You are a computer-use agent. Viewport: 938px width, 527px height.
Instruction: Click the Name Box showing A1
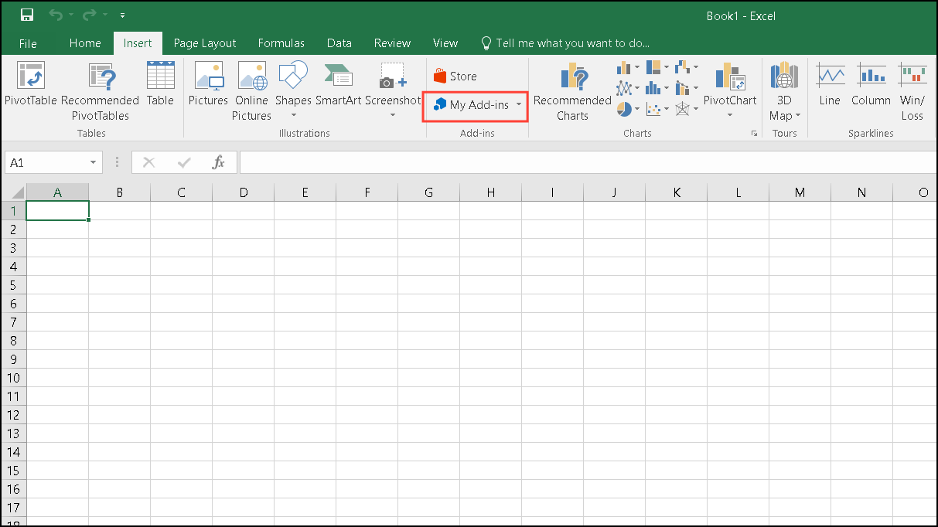point(46,162)
